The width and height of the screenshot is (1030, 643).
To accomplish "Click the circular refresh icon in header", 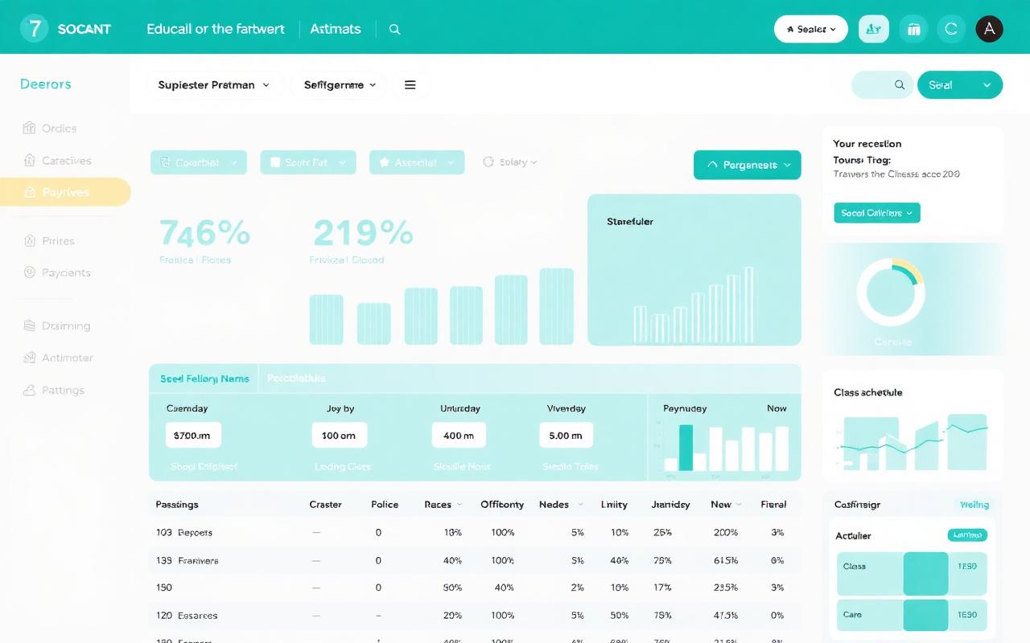I will (x=951, y=29).
